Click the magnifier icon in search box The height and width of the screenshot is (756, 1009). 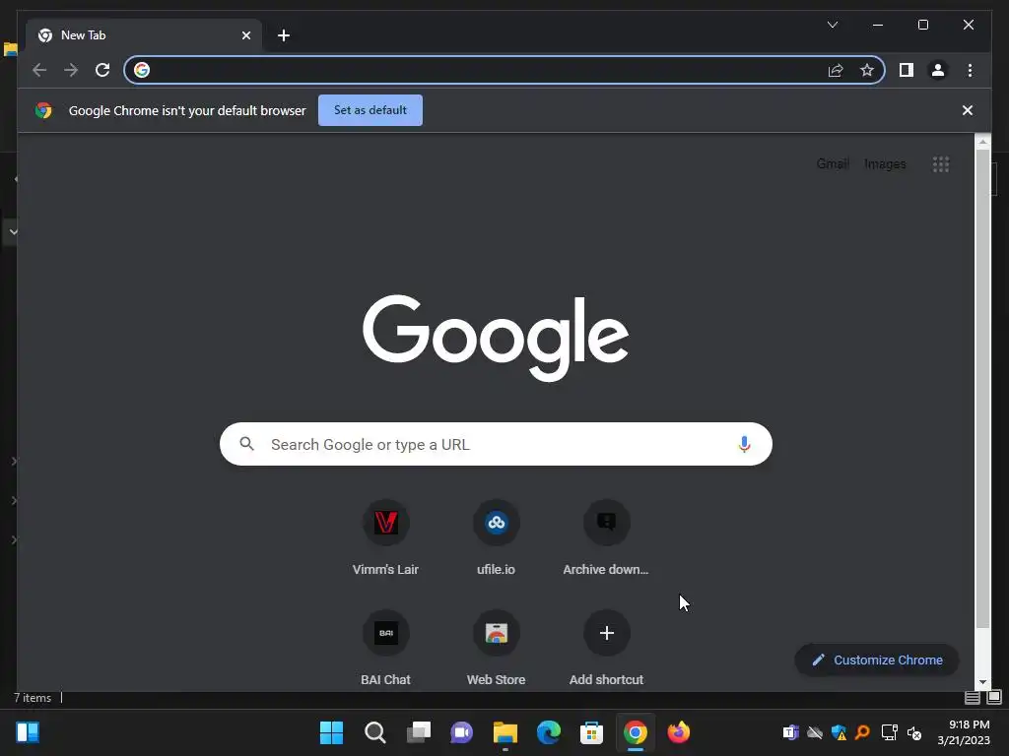(246, 444)
